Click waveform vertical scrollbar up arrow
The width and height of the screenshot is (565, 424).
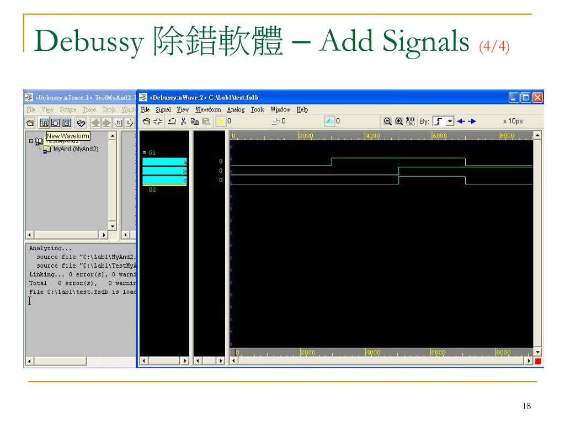click(537, 135)
